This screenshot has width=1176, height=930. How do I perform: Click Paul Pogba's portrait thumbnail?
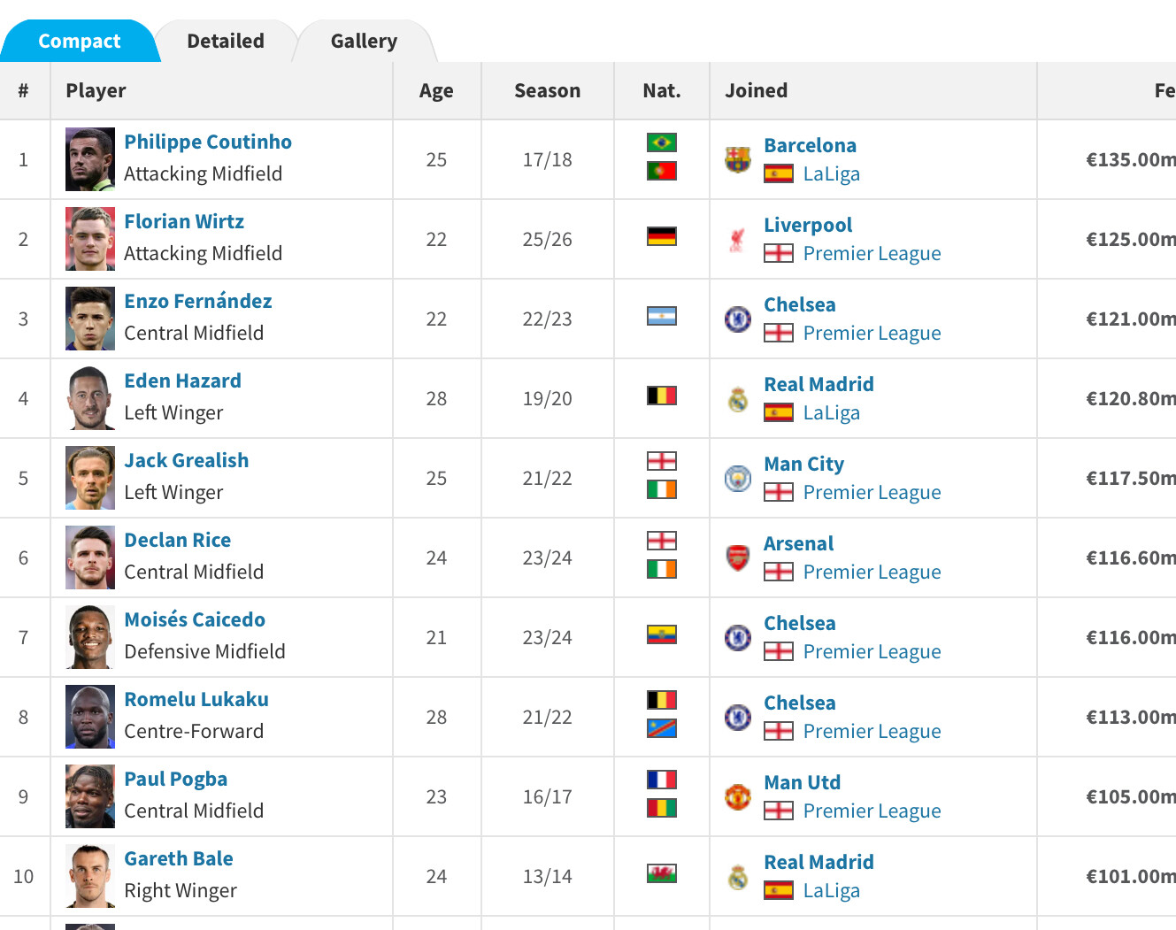pyautogui.click(x=90, y=796)
